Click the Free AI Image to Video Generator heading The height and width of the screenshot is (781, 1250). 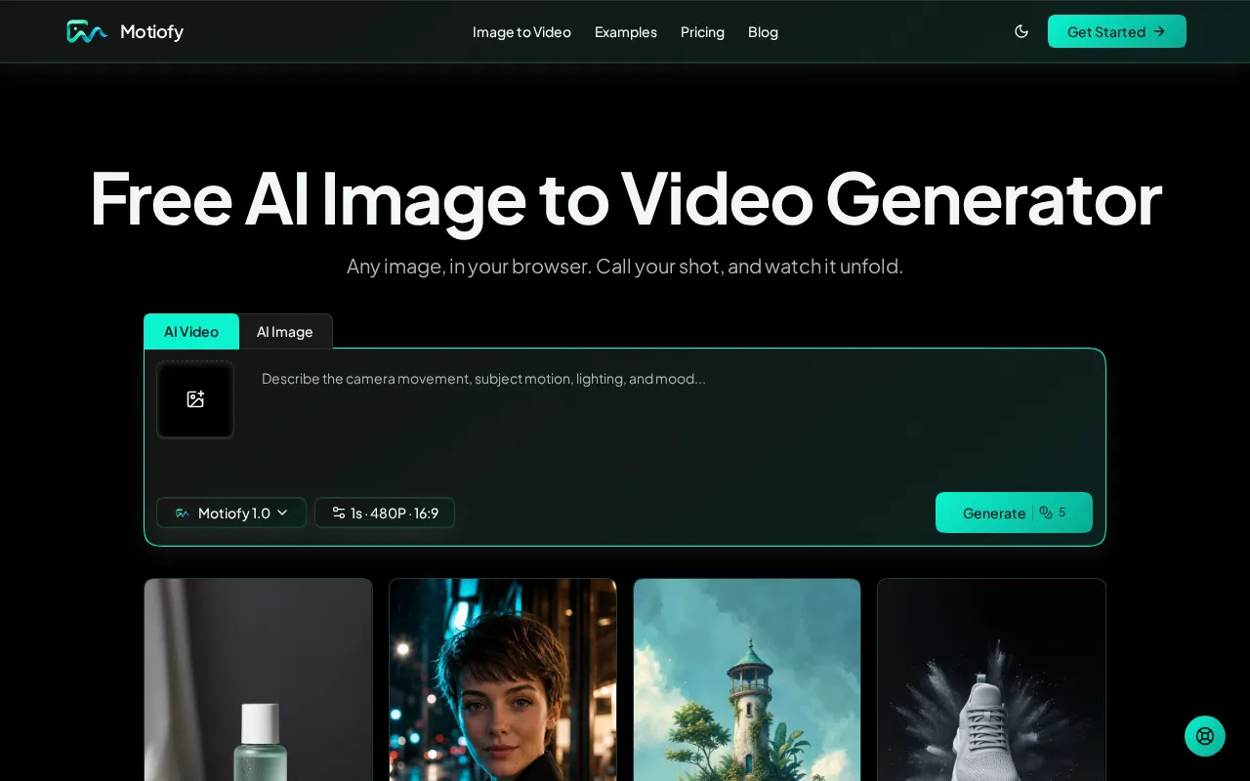(x=625, y=198)
